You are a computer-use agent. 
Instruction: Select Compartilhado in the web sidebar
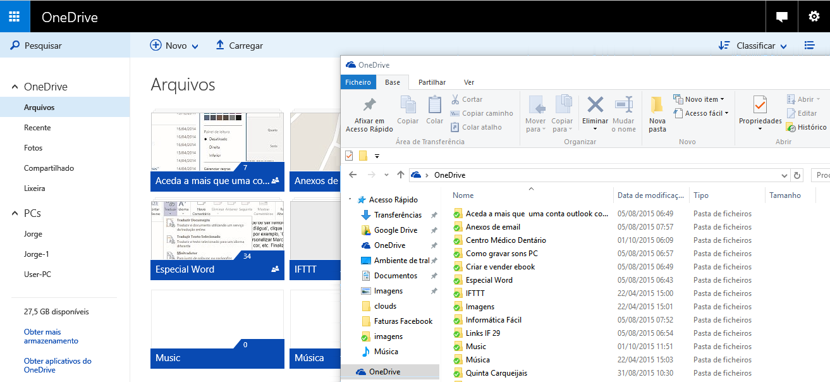point(49,168)
